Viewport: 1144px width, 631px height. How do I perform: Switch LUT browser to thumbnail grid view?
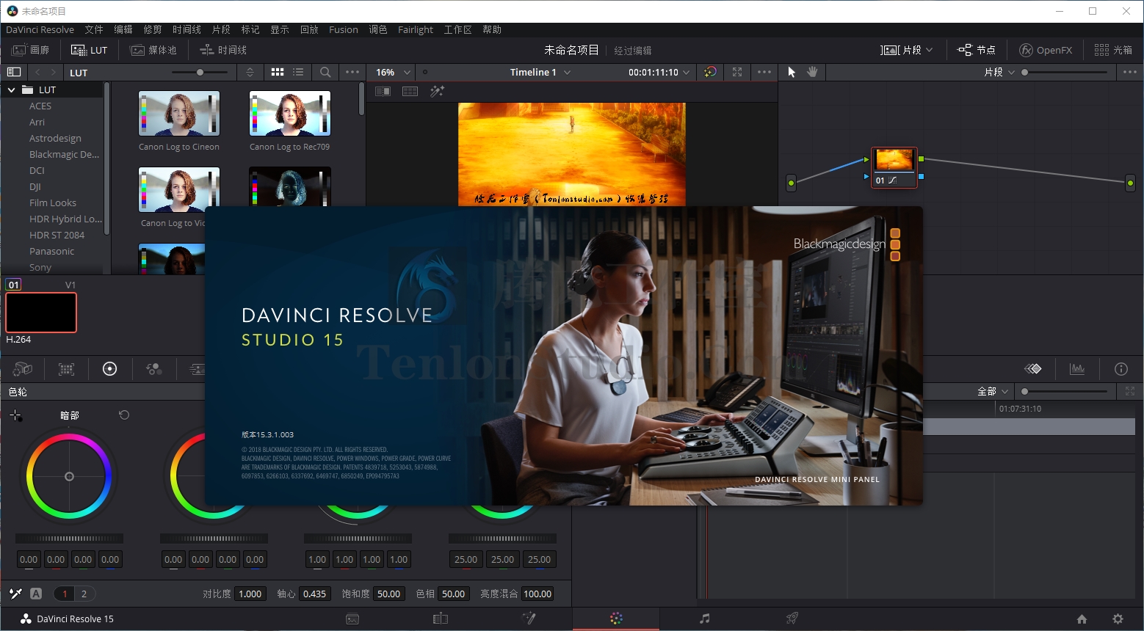coord(278,72)
